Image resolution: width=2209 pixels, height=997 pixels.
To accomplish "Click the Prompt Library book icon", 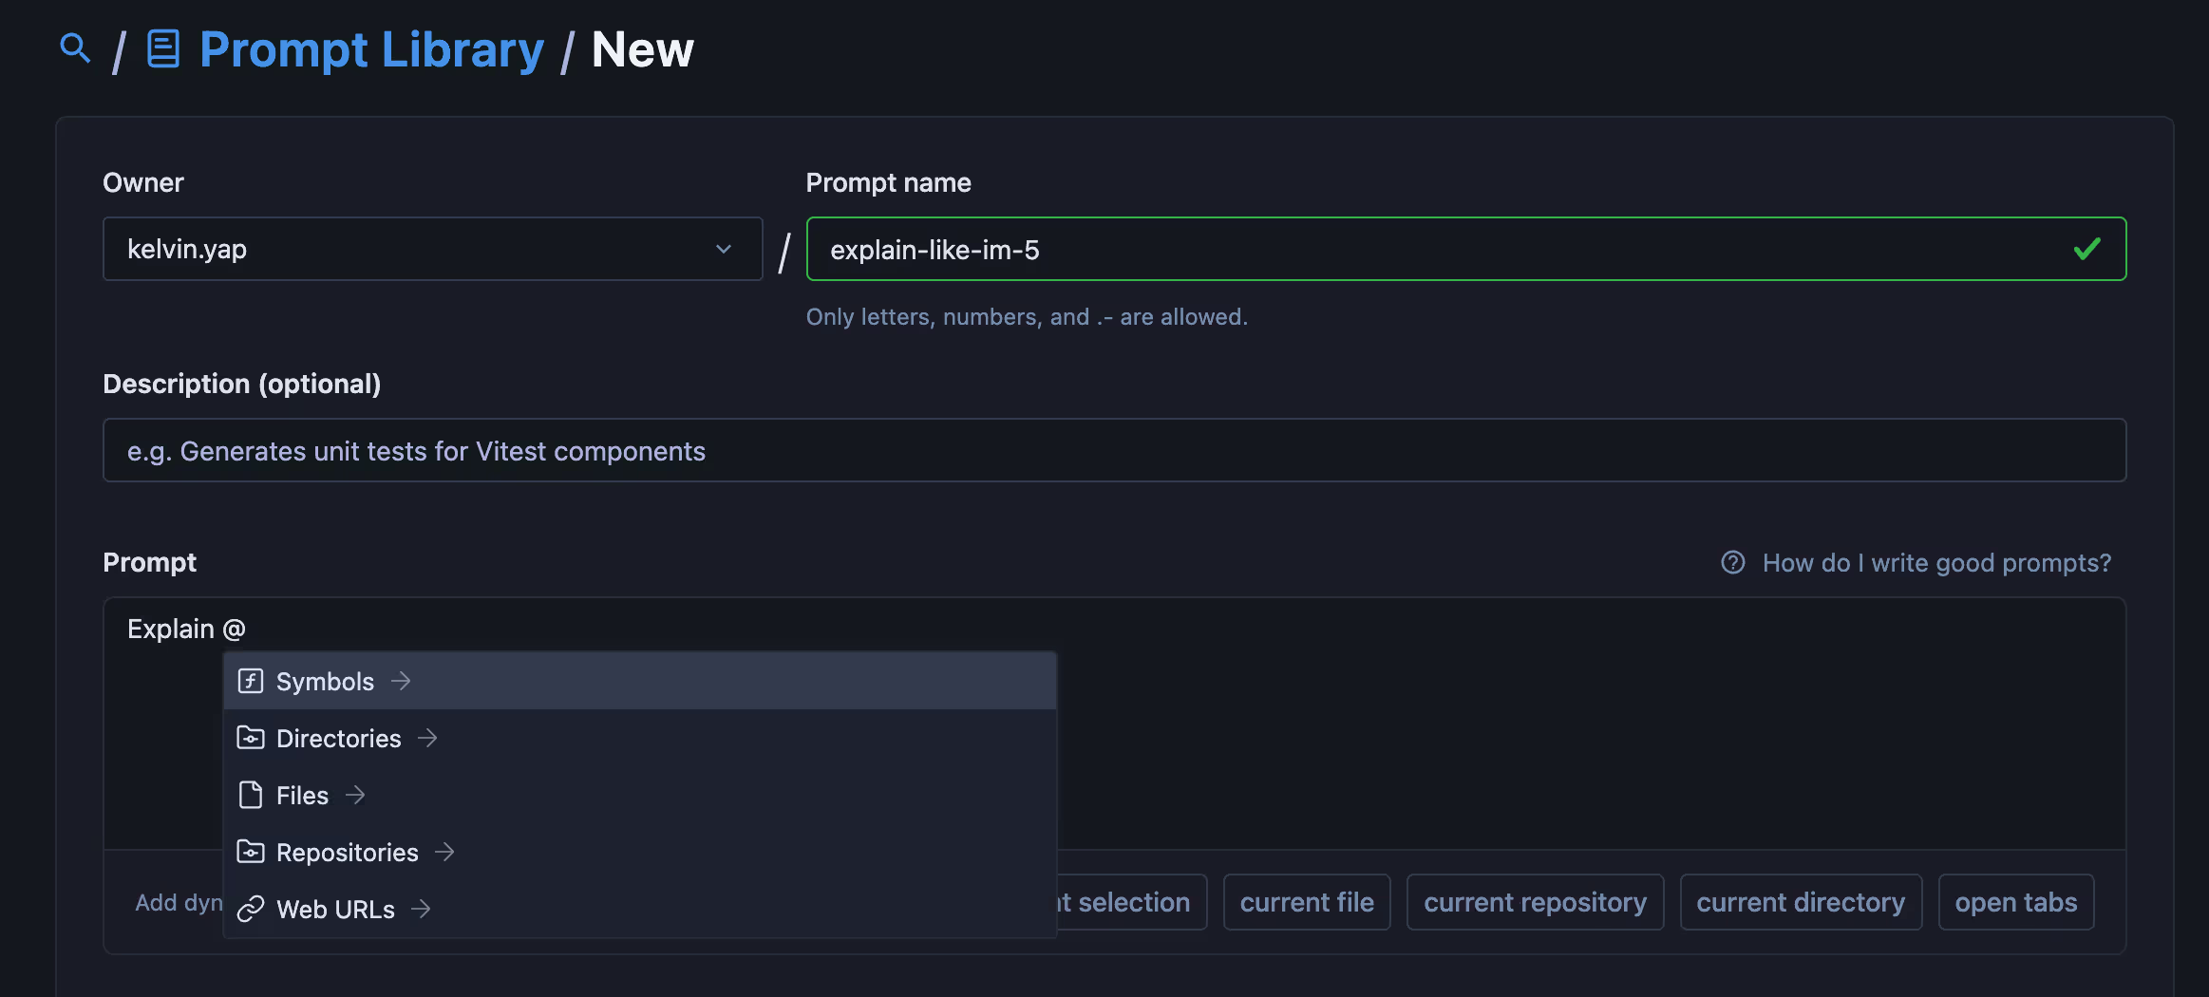I will point(162,48).
